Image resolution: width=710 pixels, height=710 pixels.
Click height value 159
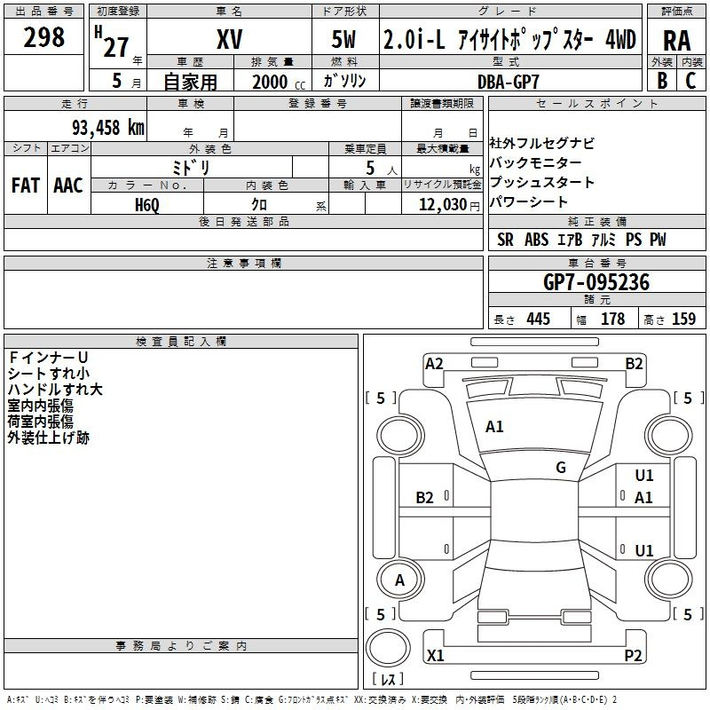(x=683, y=319)
